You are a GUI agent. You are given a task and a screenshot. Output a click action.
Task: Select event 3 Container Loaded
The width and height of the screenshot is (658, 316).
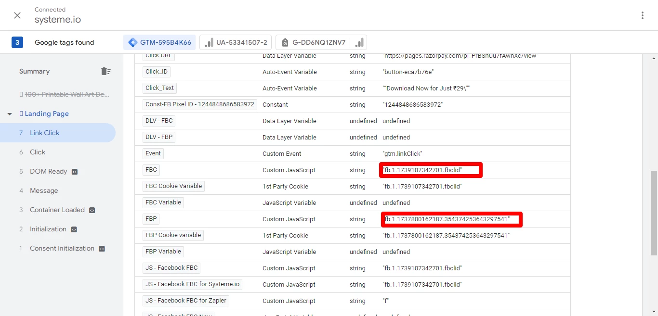[58, 210]
